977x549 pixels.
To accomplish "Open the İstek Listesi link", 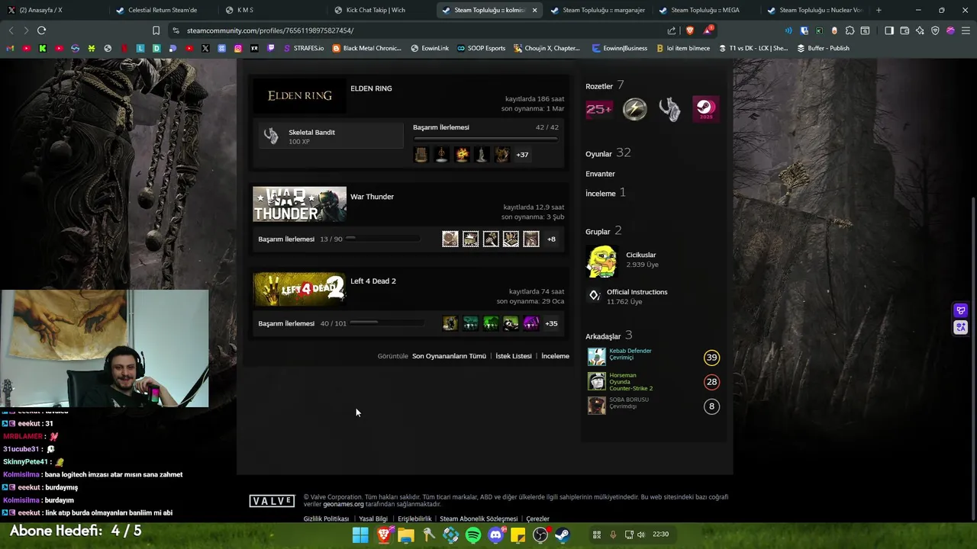I will (514, 356).
